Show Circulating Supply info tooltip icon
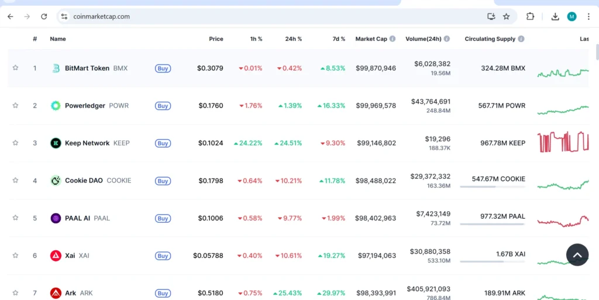The width and height of the screenshot is (599, 300). [x=521, y=39]
